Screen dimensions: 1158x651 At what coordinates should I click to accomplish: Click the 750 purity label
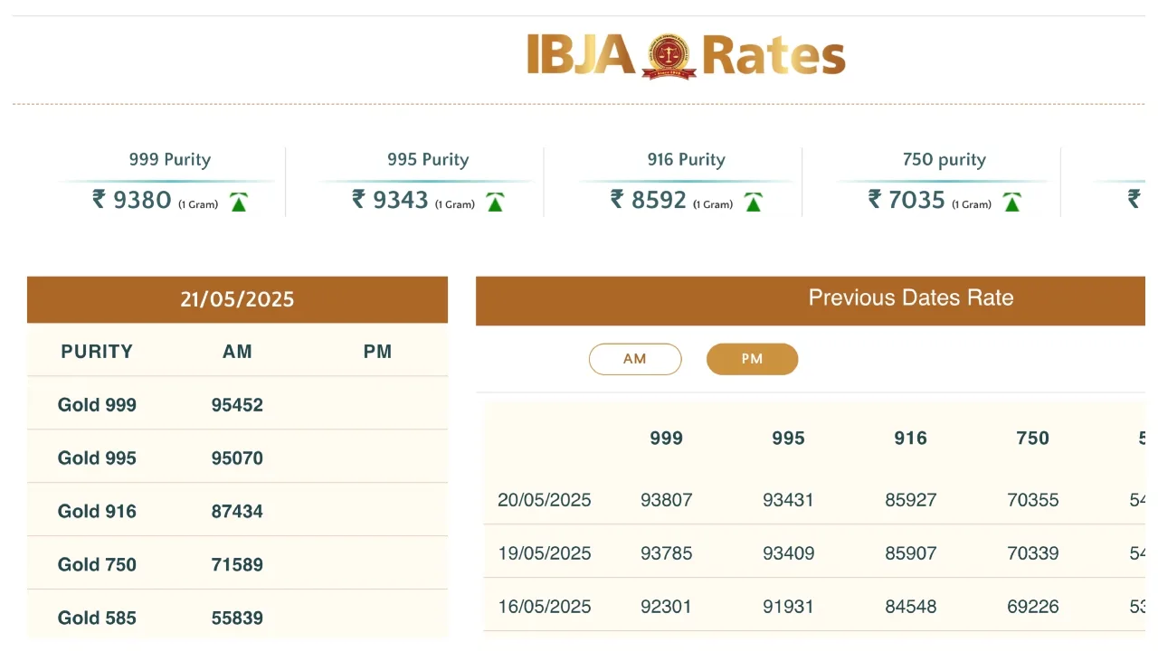(944, 160)
